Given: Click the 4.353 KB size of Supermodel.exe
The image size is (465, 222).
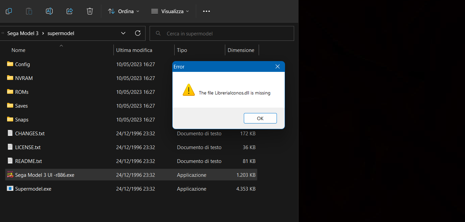Looking at the screenshot, I should [x=246, y=189].
